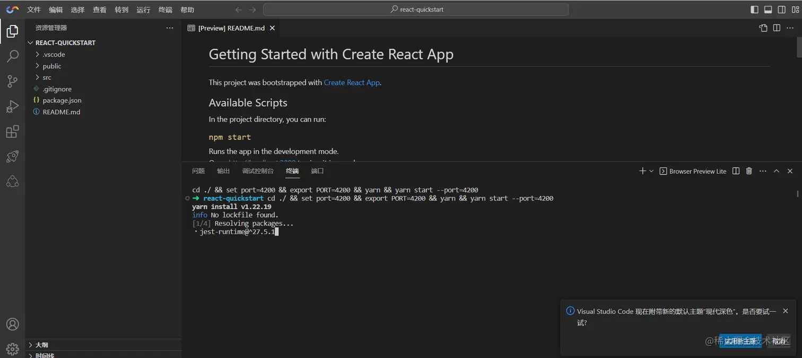This screenshot has height=358, width=802.
Task: Click the terminal vertical scrollbar
Action: pyautogui.click(x=798, y=194)
